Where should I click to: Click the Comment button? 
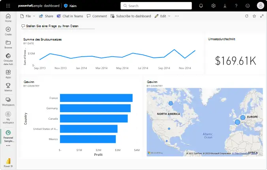[97, 16]
